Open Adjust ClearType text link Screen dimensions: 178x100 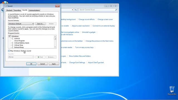click(96, 62)
